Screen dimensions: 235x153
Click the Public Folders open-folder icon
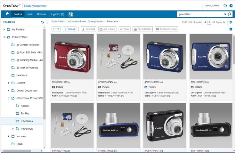[x=9, y=37]
